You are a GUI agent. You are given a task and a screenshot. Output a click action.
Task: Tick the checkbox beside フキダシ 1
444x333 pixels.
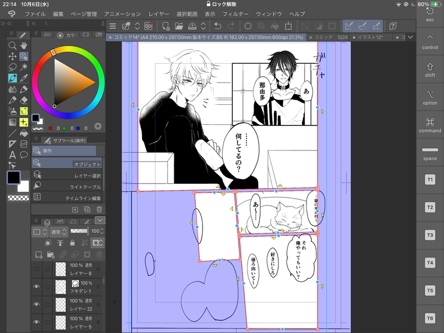(47, 287)
